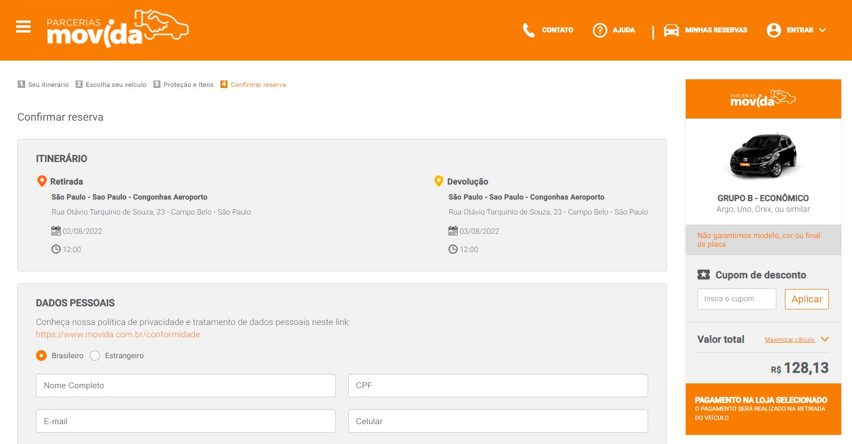
Task: Focus the E-mail input field
Action: [x=186, y=421]
